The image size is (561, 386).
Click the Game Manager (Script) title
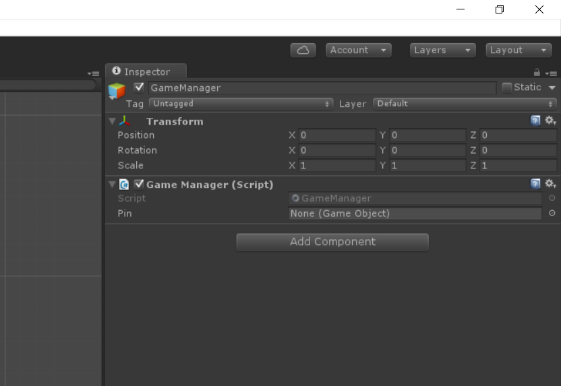pos(210,185)
